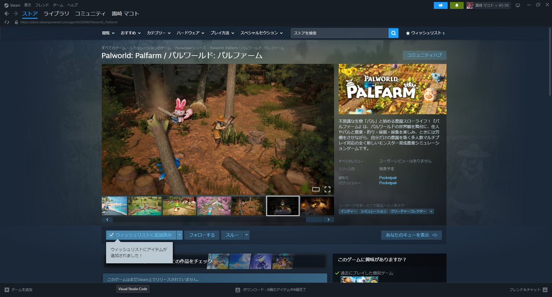Expand the スルー dropdown arrow
The image size is (552, 297).
tap(247, 235)
